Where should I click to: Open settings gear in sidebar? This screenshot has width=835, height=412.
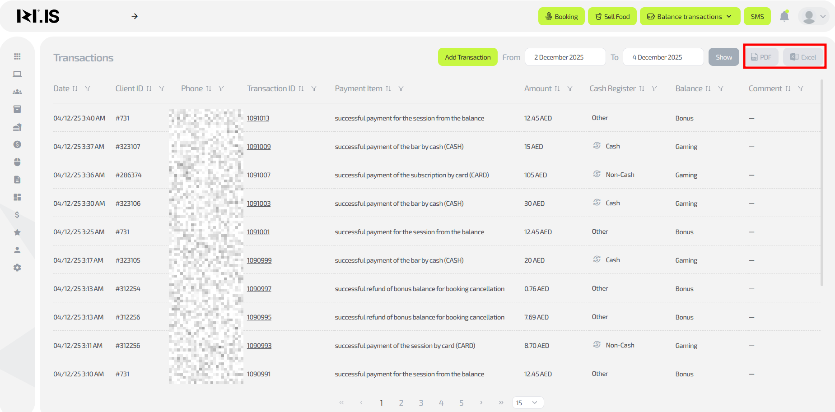17,268
